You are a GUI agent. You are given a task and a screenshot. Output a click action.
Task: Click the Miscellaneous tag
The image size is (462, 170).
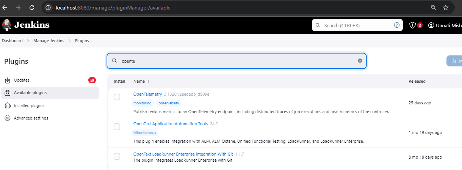tap(144, 133)
